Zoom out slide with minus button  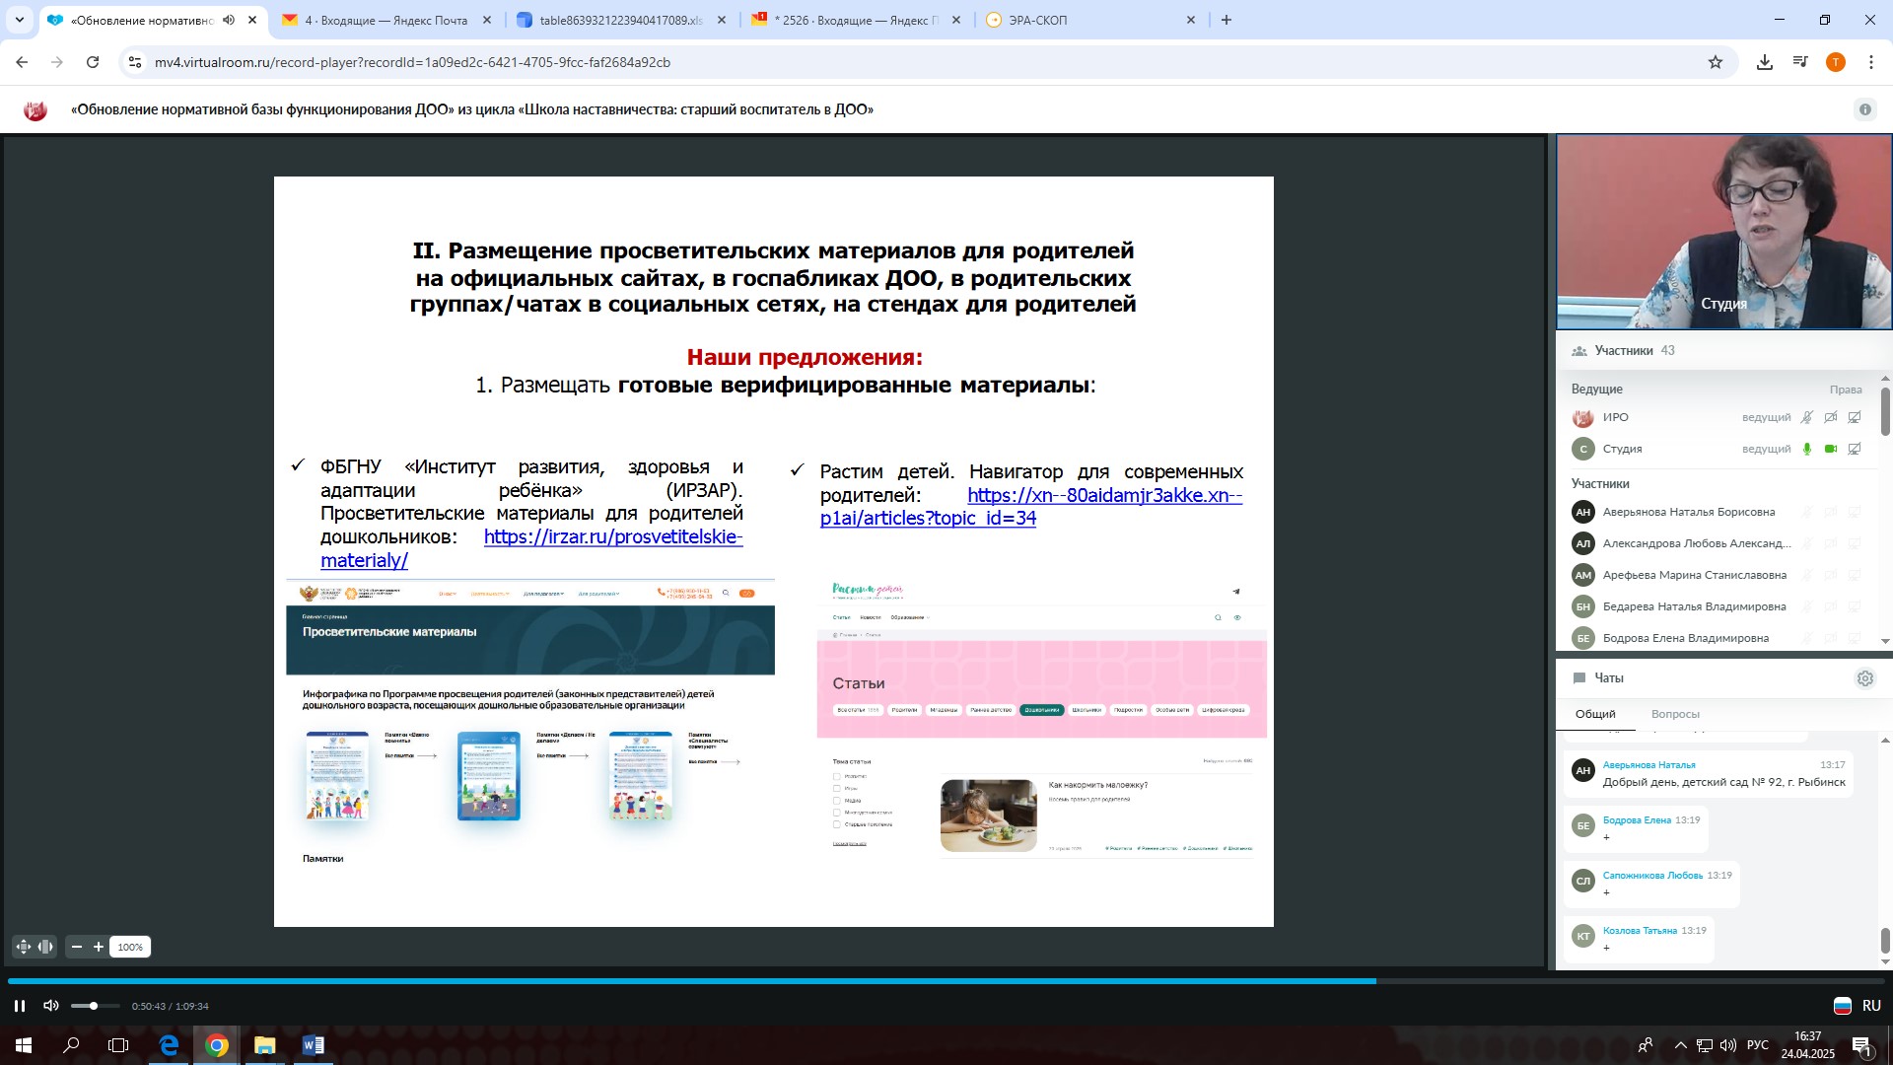77,947
